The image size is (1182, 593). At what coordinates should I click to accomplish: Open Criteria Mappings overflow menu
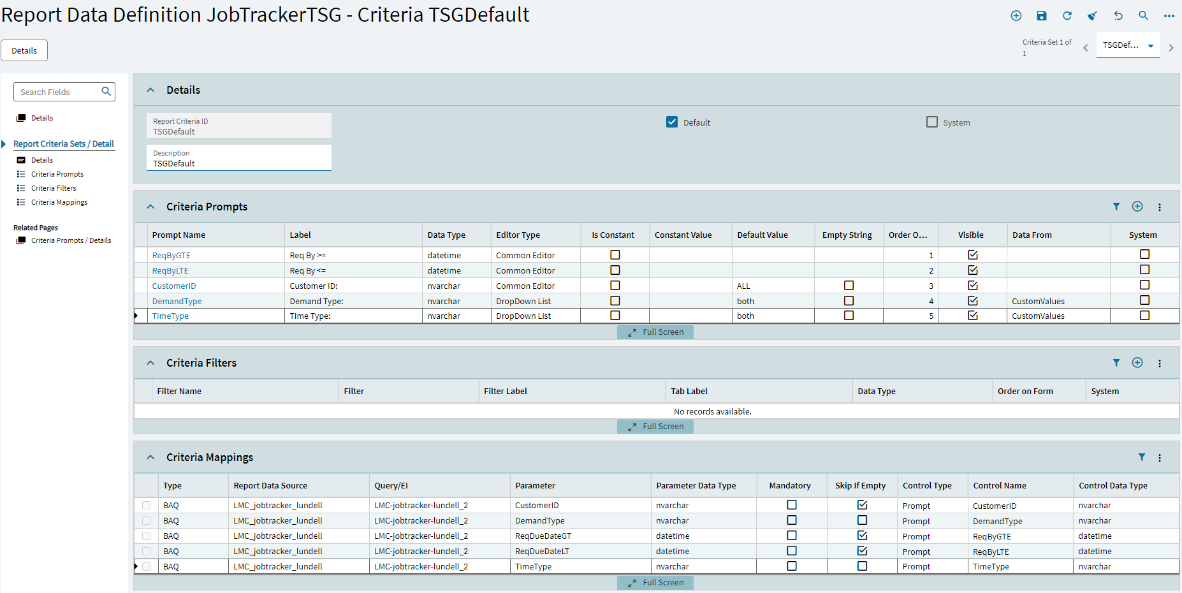point(1160,458)
